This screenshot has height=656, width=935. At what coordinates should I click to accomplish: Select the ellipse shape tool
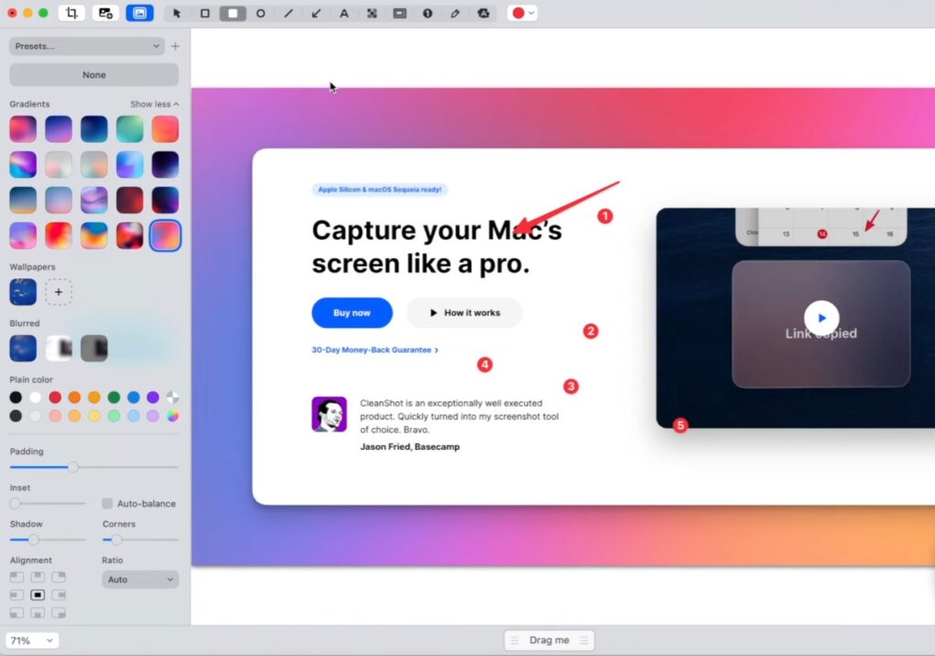click(x=260, y=13)
